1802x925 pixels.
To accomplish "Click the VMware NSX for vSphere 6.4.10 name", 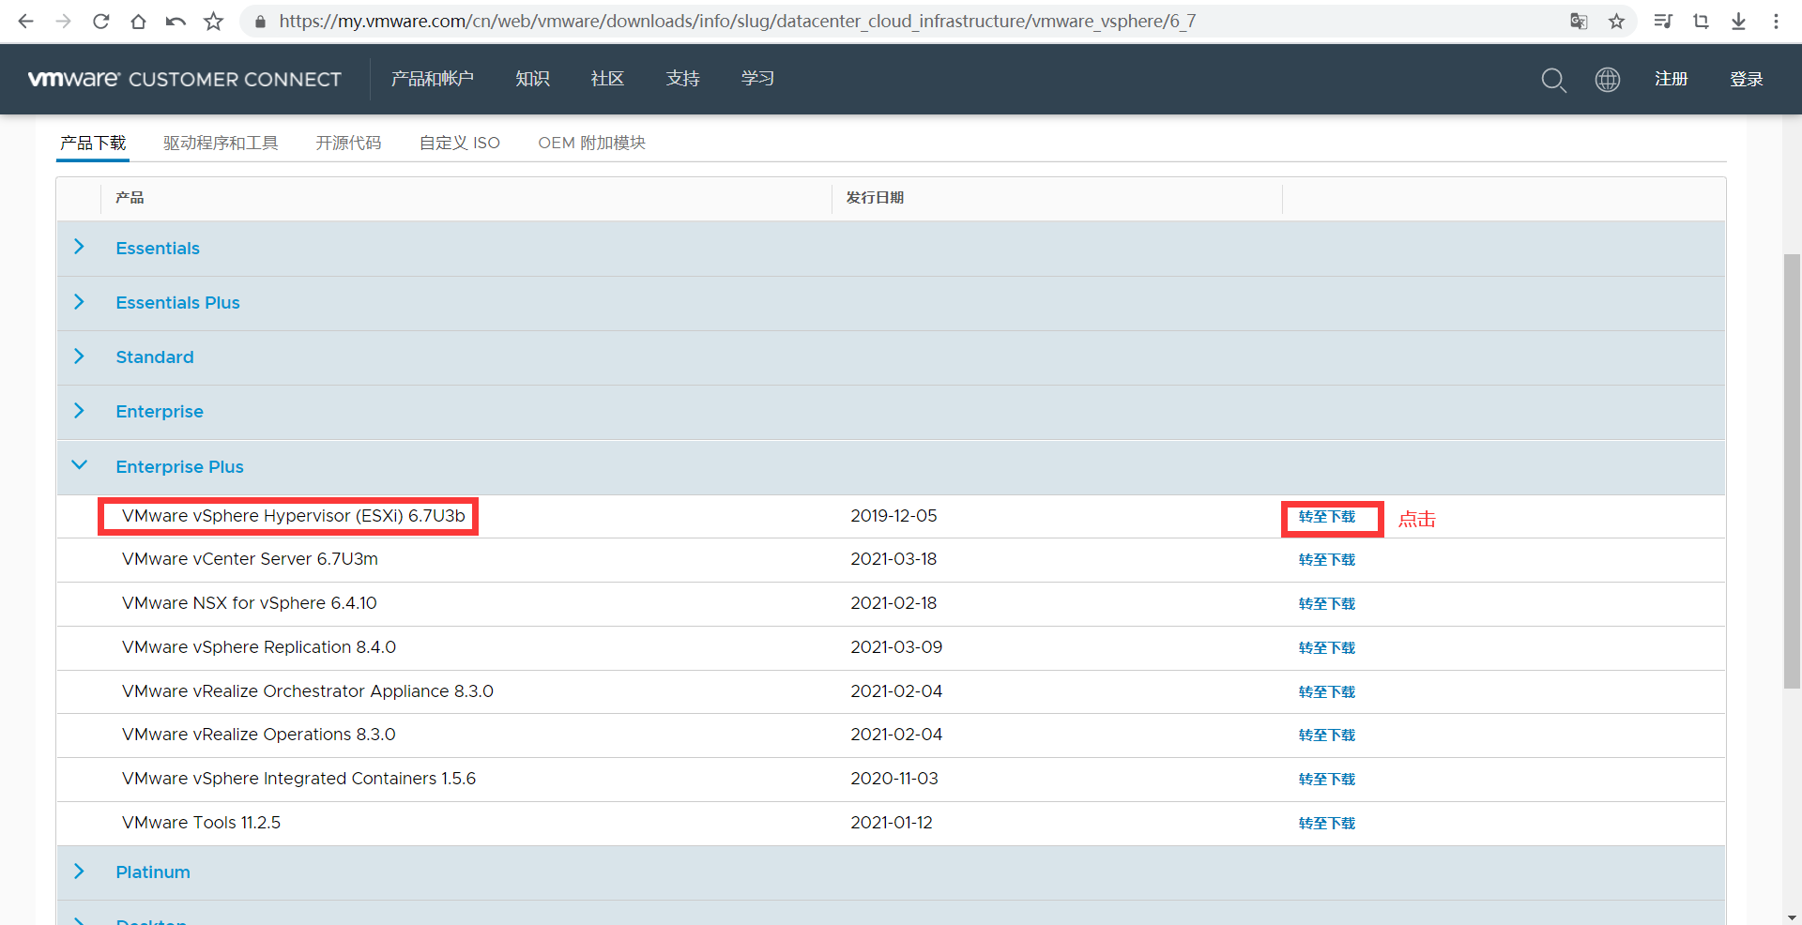I will pyautogui.click(x=250, y=603).
